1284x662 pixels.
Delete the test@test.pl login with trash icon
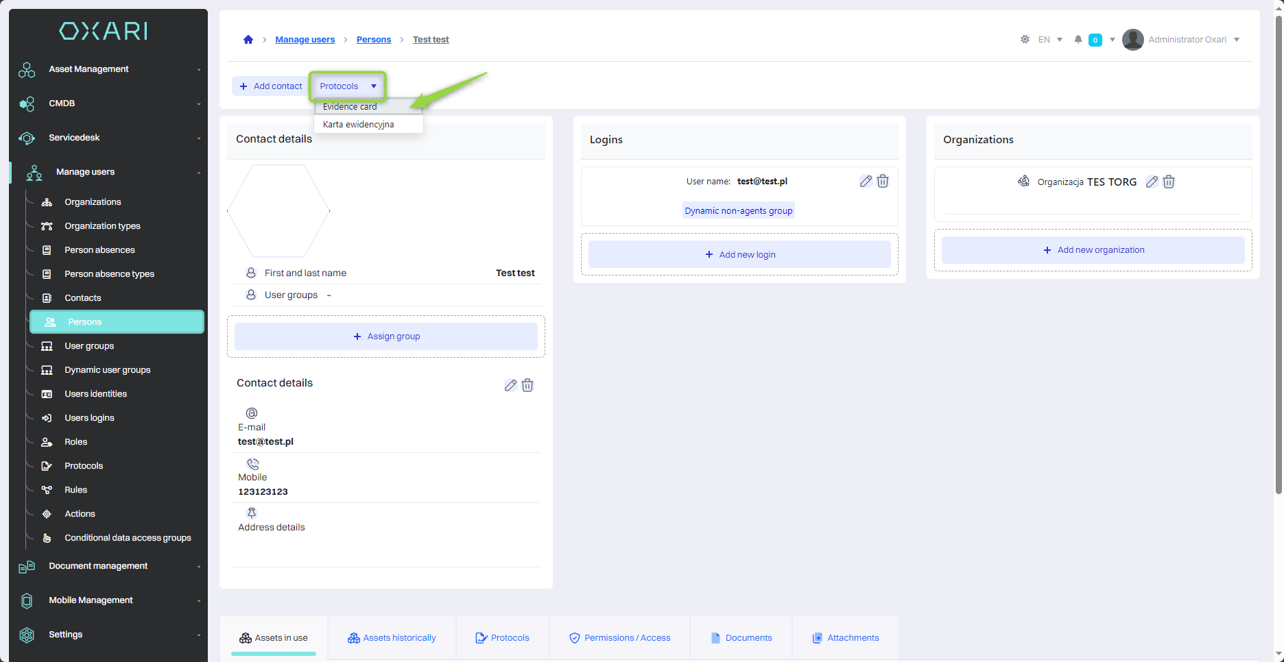[x=883, y=182]
